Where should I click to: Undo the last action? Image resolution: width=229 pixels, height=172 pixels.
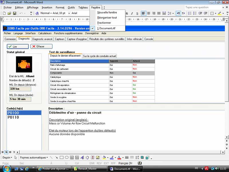[21, 13]
